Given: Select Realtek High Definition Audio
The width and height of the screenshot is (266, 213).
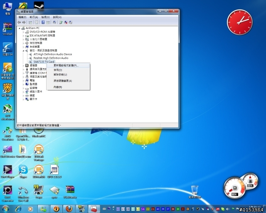Looking at the screenshot, I should (x=51, y=58).
